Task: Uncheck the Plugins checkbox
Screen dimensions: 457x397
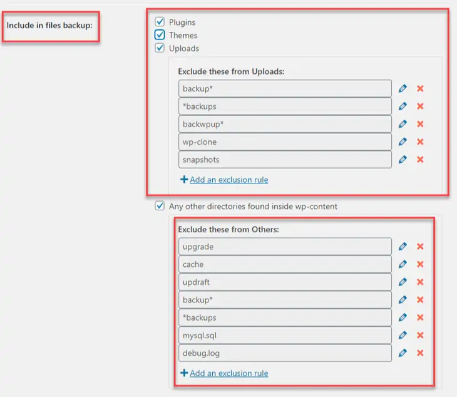Action: click(160, 22)
